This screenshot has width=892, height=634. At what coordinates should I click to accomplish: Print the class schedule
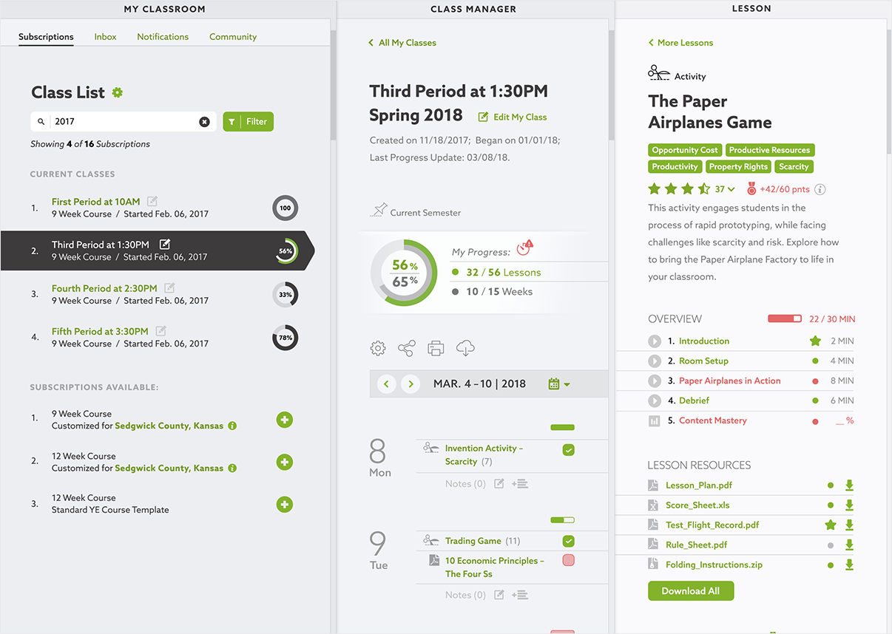(x=436, y=348)
